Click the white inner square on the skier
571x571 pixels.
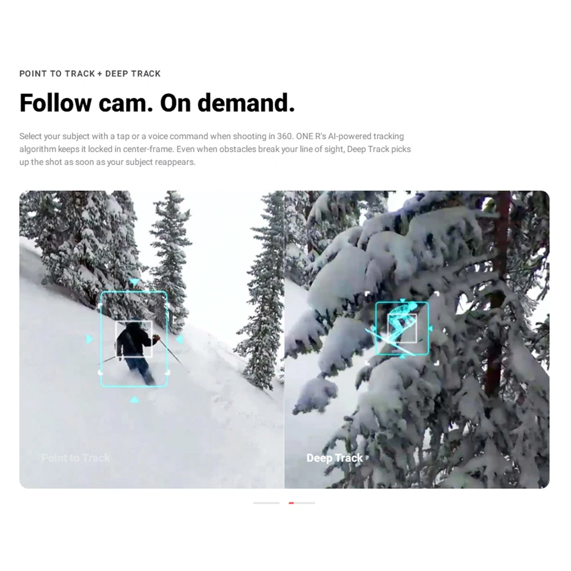click(134, 339)
